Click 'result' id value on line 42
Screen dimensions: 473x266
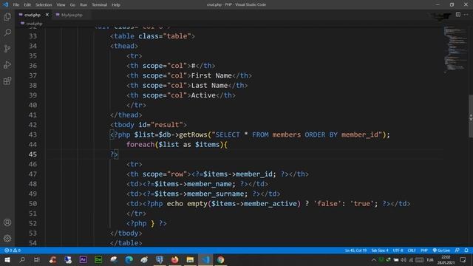166,125
